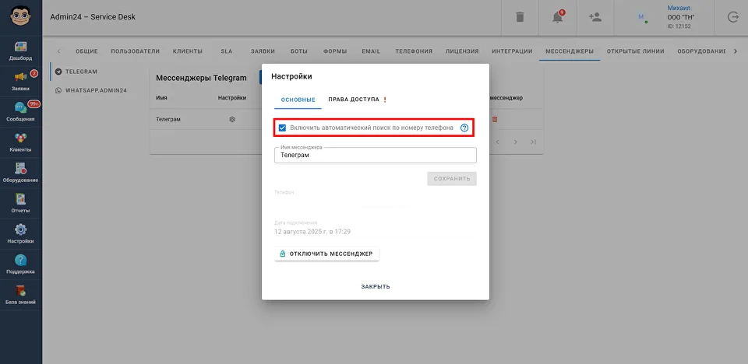The height and width of the screenshot is (364, 748).
Task: Open the Дашборд section in sidebar
Action: [20, 51]
